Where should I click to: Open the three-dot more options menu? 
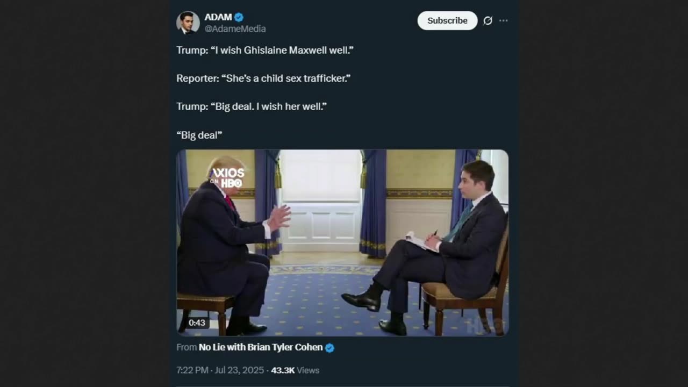(x=503, y=20)
